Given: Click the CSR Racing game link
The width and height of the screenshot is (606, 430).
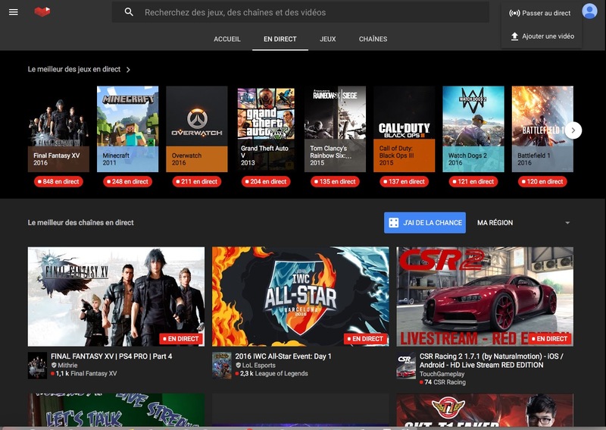Looking at the screenshot, I should click(449, 382).
